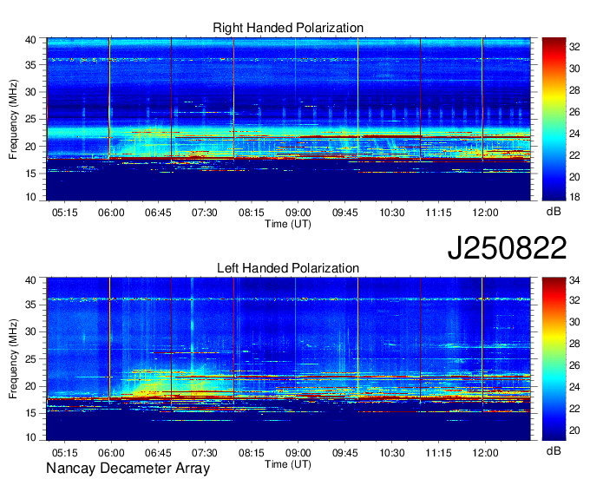Select 09:45 tick on Left Handed time axis
The height and width of the screenshot is (479, 590).
click(x=345, y=453)
